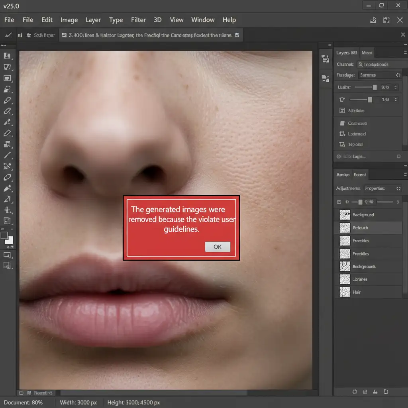Click the Hair layer thumbnail
Viewport: 408px width, 408px height.
click(344, 292)
